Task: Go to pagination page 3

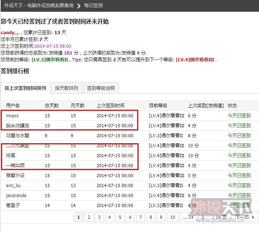Action: [99, 217]
